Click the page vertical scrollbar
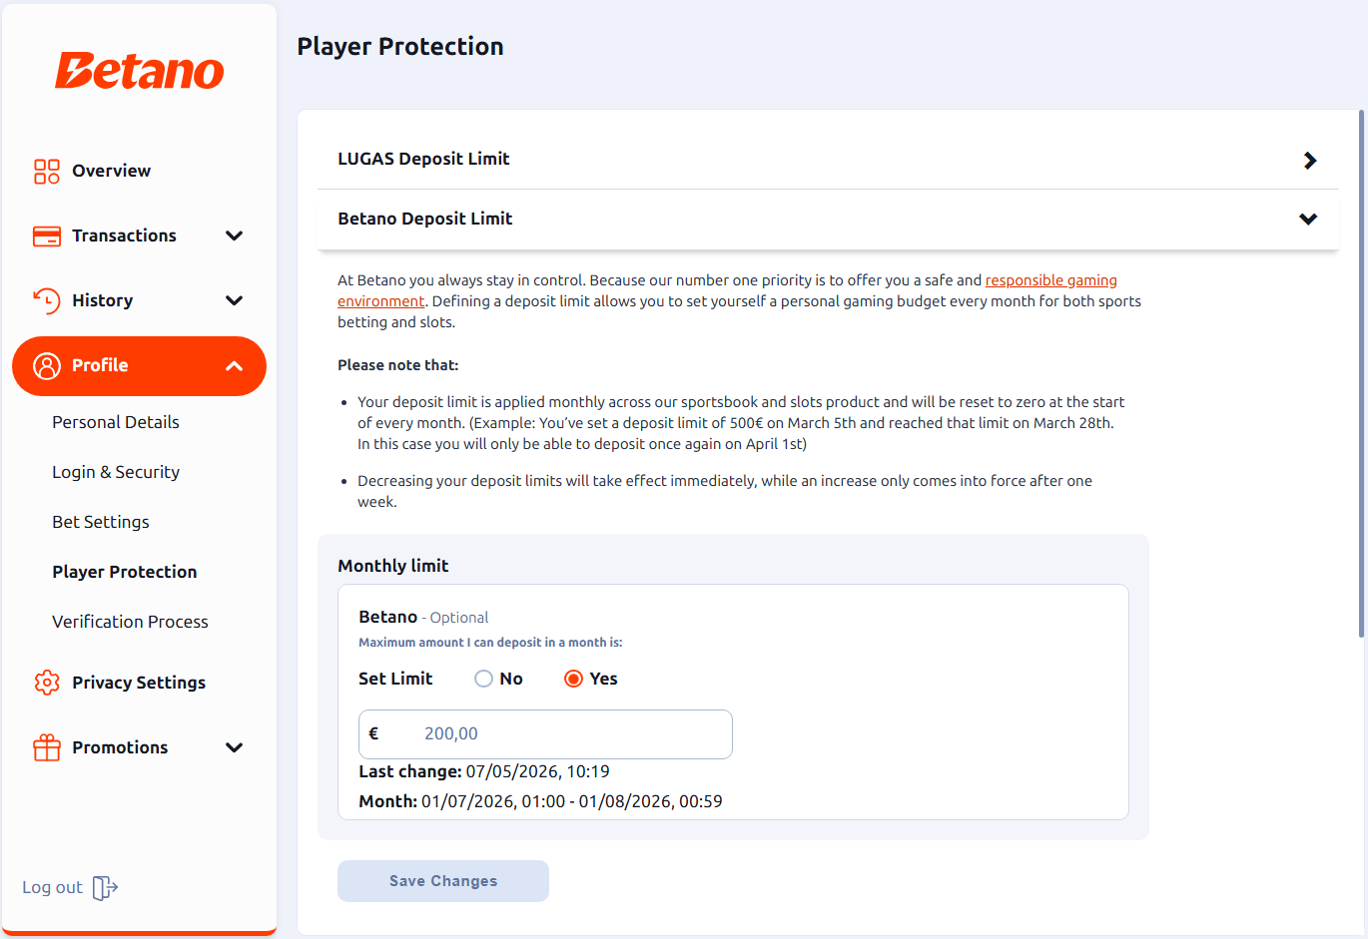This screenshot has height=939, width=1368. (1362, 374)
